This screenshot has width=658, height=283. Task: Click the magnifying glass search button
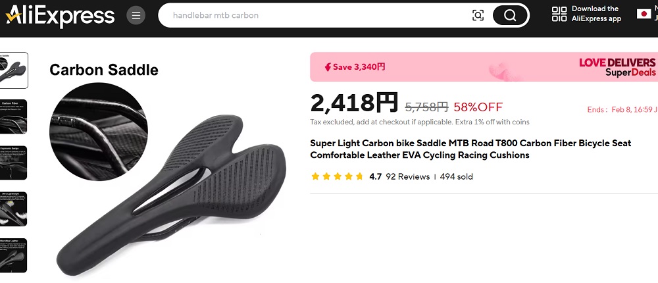(x=510, y=16)
